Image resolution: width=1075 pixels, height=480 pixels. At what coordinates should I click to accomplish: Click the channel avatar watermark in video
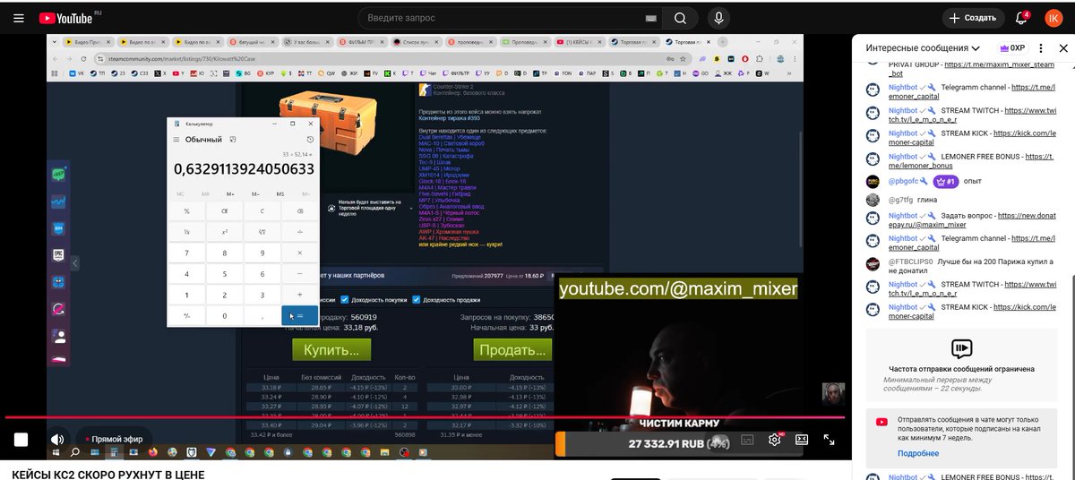(833, 393)
